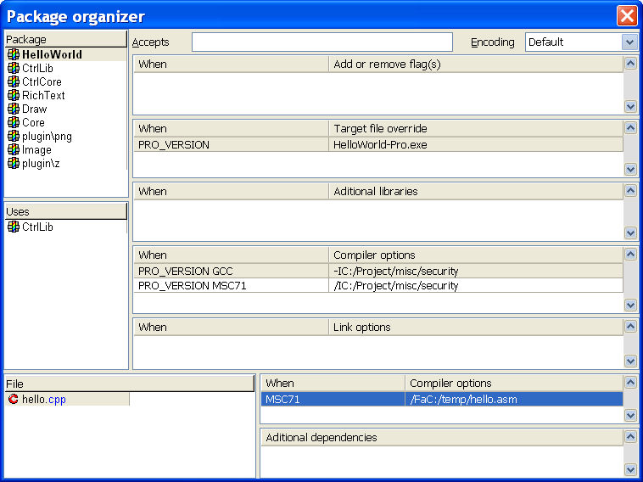643x482 pixels.
Task: Open the Encoding dropdown
Action: [629, 42]
